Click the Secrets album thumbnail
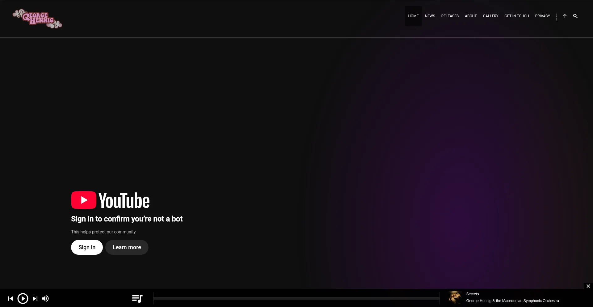This screenshot has height=307, width=593. pyautogui.click(x=455, y=298)
